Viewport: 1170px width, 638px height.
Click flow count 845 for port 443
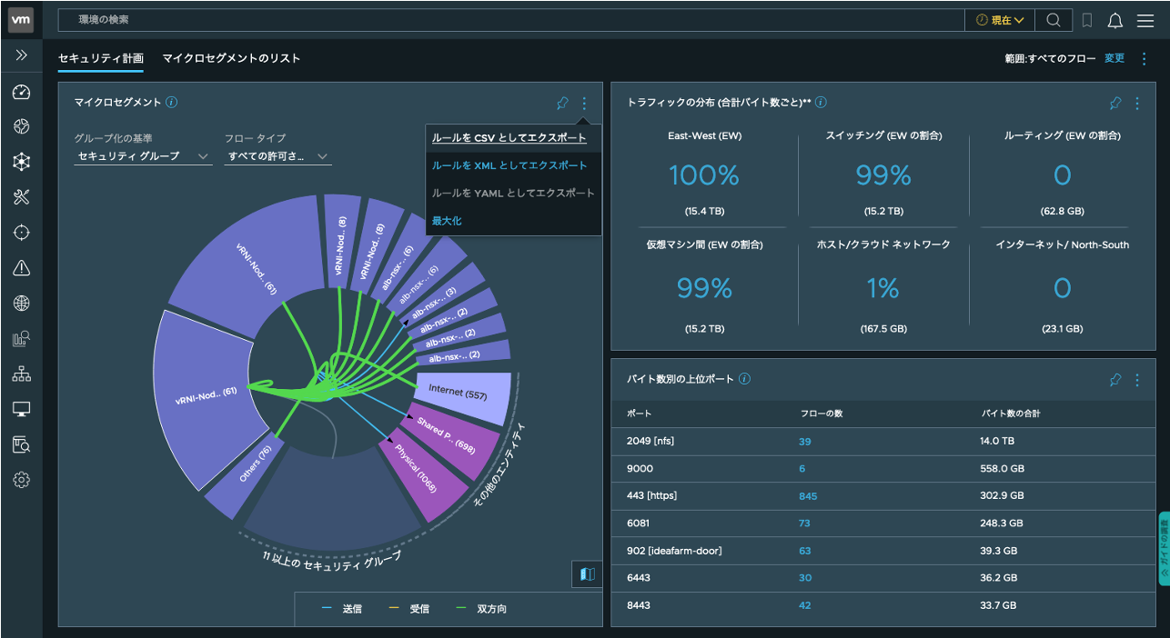pyautogui.click(x=808, y=496)
